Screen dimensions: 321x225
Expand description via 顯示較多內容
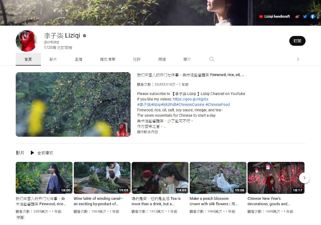click(147, 132)
